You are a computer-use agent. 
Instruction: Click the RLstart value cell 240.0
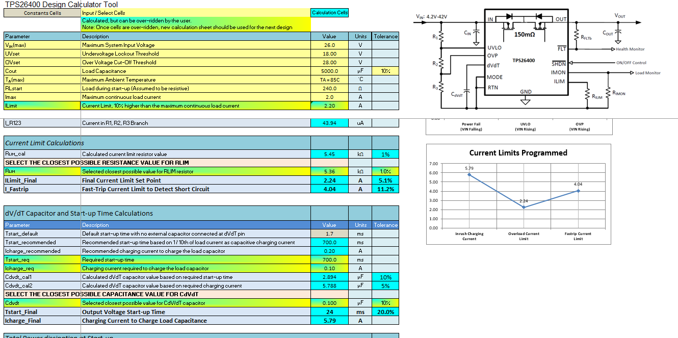[329, 88]
